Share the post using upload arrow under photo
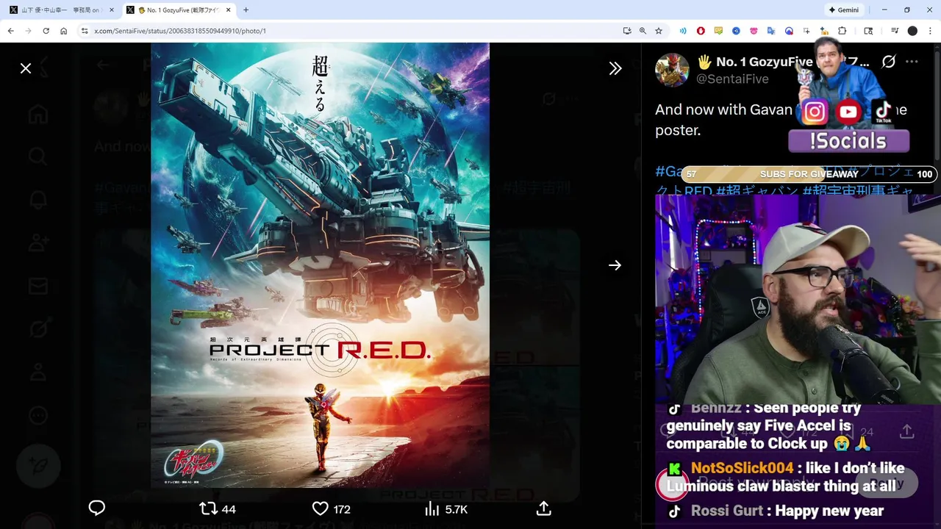Image resolution: width=941 pixels, height=529 pixels. click(544, 508)
